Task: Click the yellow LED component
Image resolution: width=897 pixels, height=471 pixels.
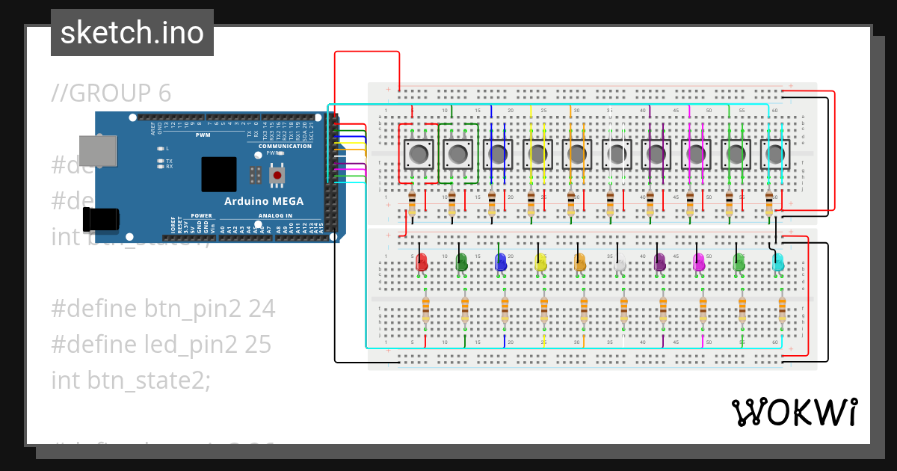Action: (x=540, y=263)
